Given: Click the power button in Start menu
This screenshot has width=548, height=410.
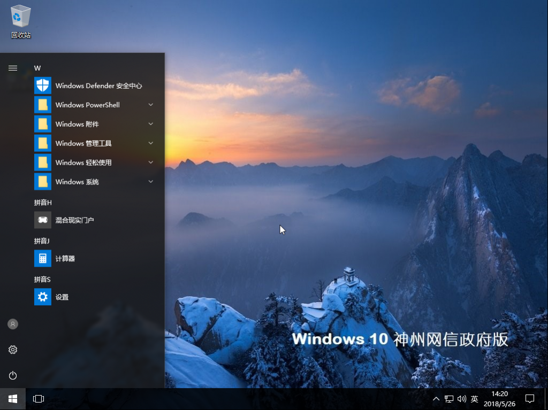Looking at the screenshot, I should click(x=12, y=375).
